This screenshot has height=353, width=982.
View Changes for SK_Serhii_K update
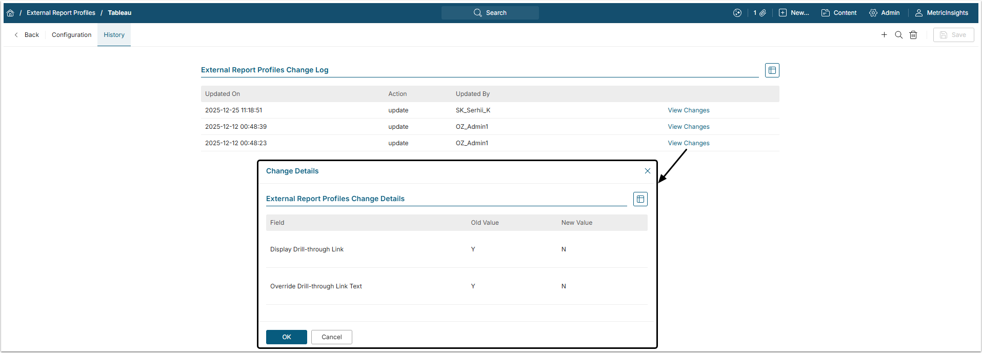(x=688, y=110)
